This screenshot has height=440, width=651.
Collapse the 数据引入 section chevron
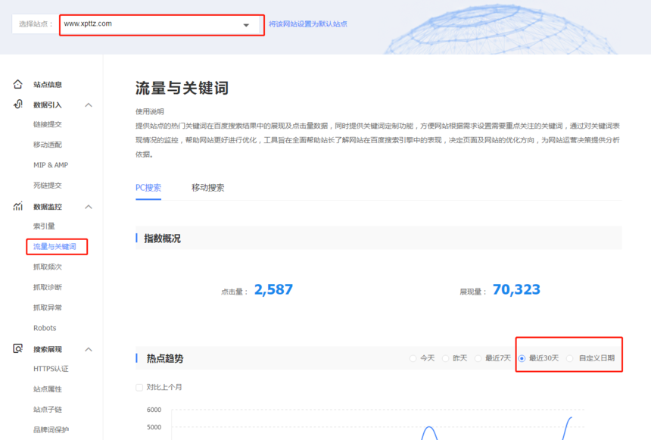[89, 105]
